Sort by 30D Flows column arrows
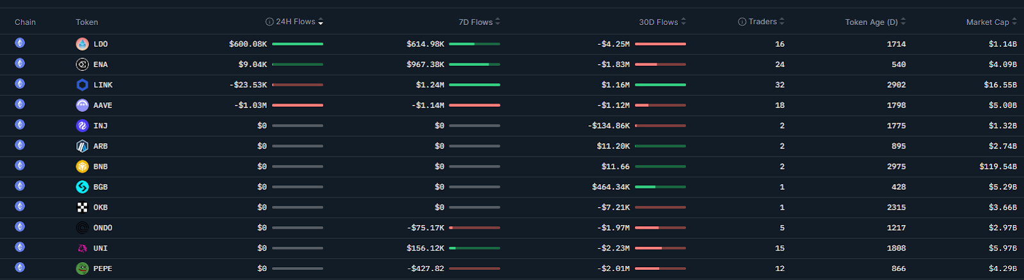Screen dimensions: 1024x280 pyautogui.click(x=683, y=22)
